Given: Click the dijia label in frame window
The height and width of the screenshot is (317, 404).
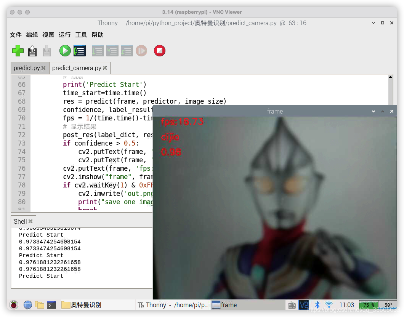Looking at the screenshot, I should coord(170,137).
